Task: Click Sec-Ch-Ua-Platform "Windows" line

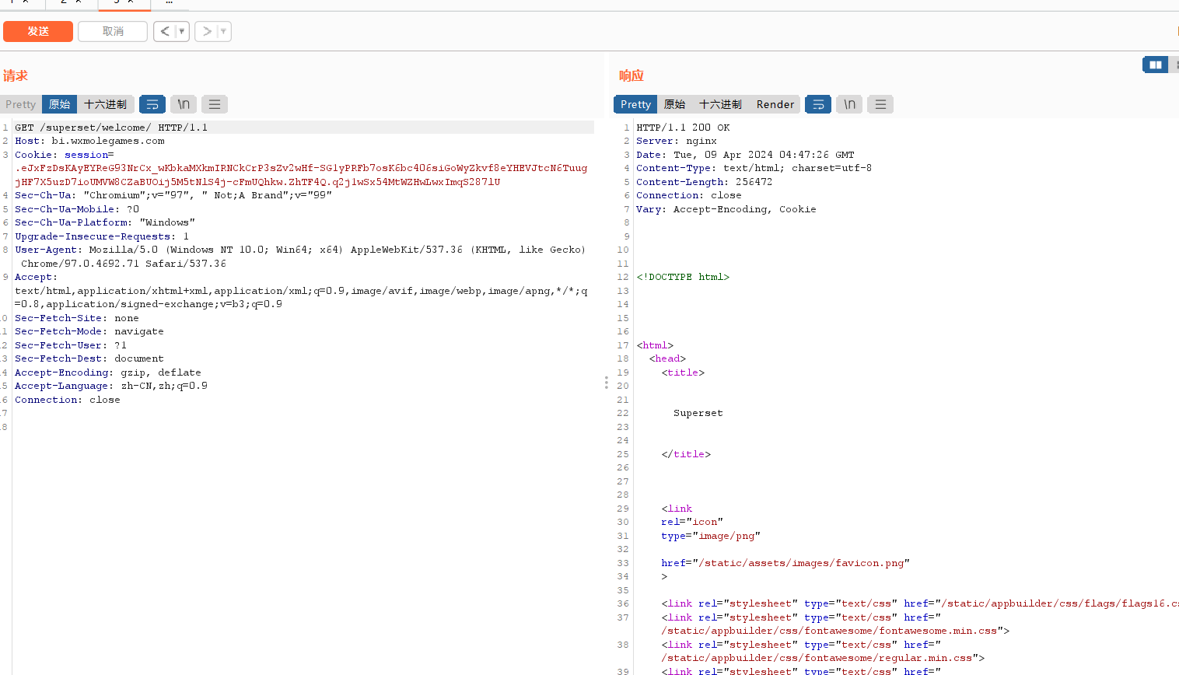Action: click(105, 222)
